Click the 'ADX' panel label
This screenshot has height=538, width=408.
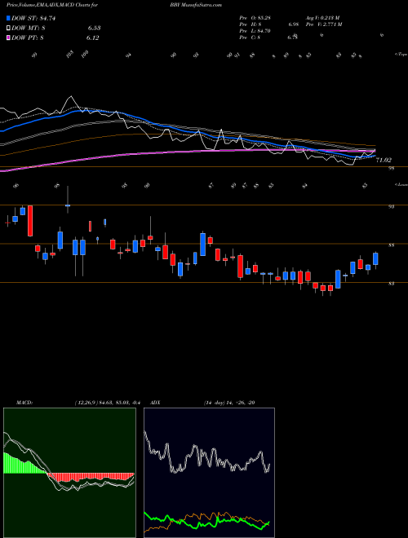click(155, 403)
